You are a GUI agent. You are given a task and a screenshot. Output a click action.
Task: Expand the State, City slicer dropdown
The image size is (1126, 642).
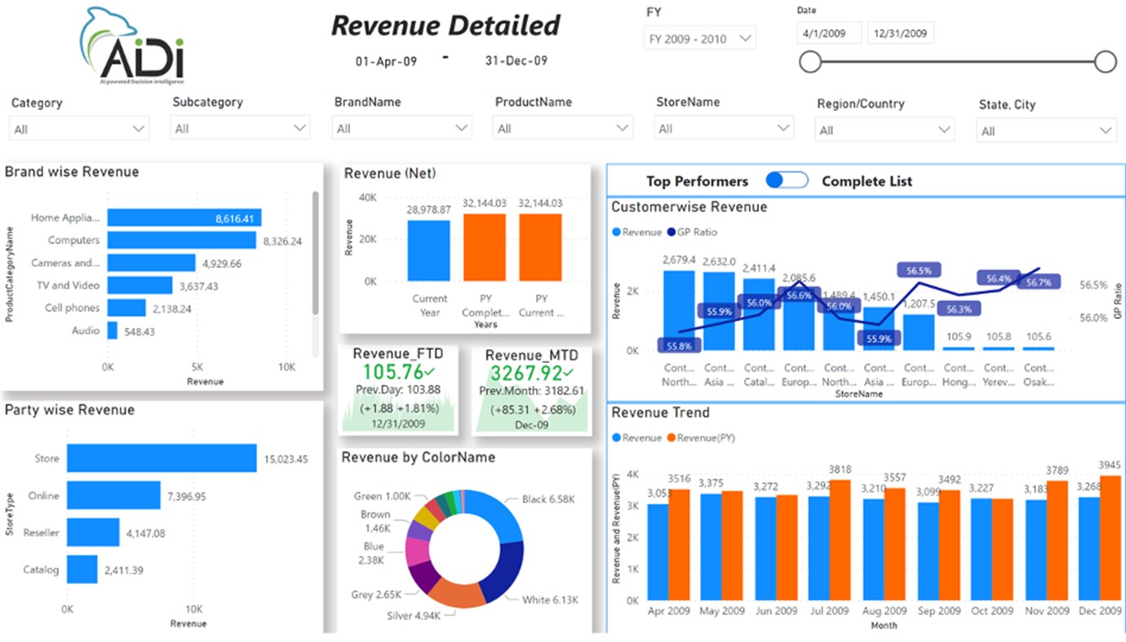click(x=1106, y=129)
